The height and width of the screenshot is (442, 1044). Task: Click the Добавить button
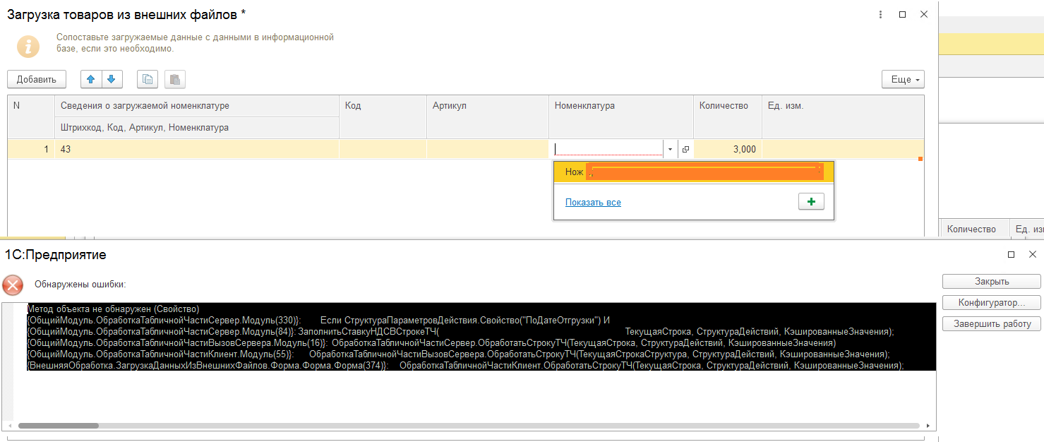point(37,79)
